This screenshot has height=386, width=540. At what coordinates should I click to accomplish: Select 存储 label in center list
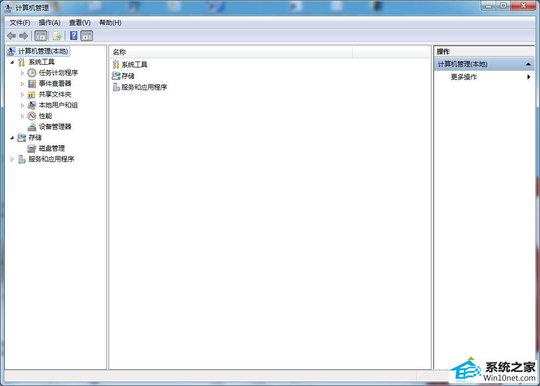(x=128, y=76)
